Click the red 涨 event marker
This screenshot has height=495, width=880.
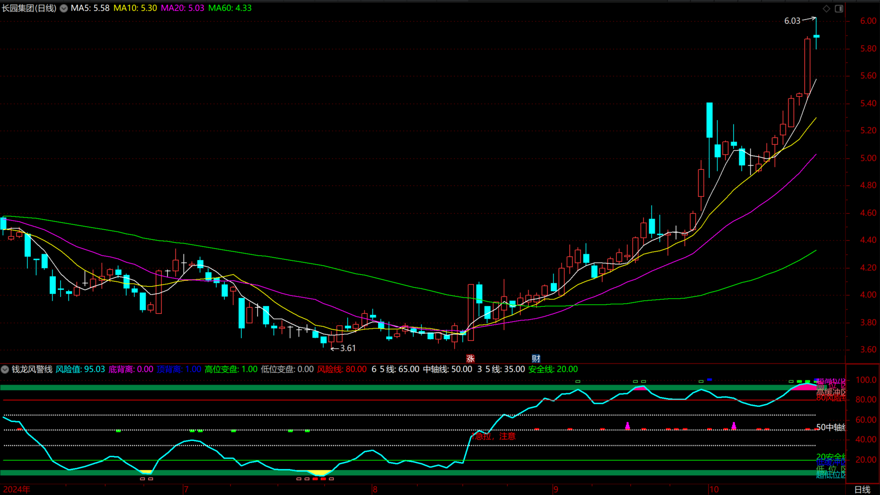coord(471,359)
